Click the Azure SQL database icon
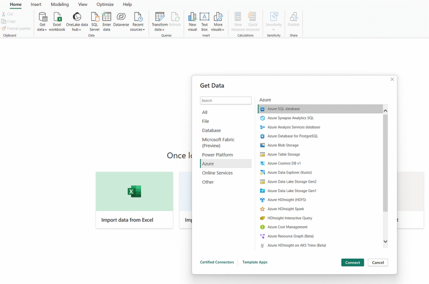This screenshot has width=429, height=284. click(x=262, y=109)
